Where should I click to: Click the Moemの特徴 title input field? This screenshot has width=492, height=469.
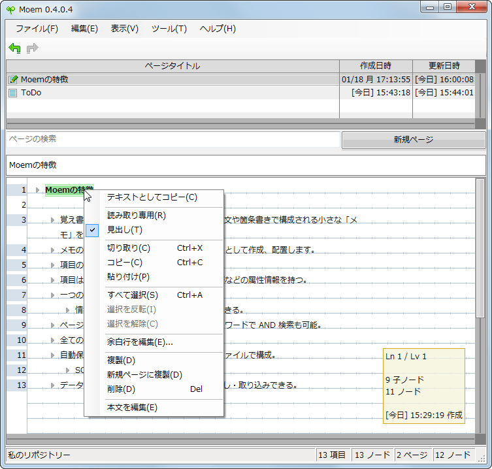tap(246, 165)
